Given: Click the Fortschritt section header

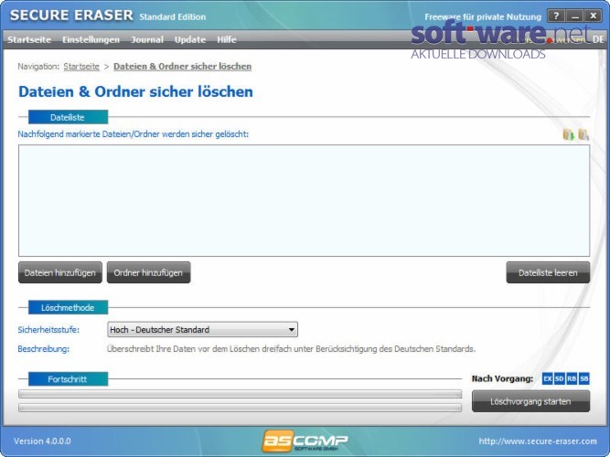Looking at the screenshot, I should tap(68, 379).
